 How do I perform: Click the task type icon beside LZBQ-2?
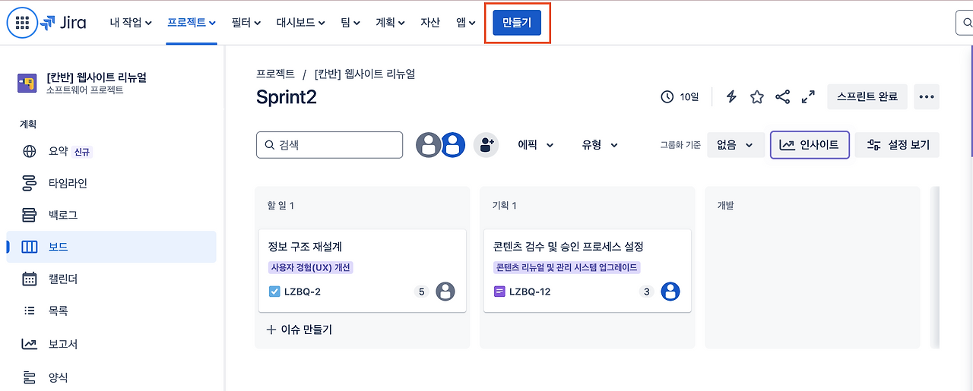click(x=274, y=292)
